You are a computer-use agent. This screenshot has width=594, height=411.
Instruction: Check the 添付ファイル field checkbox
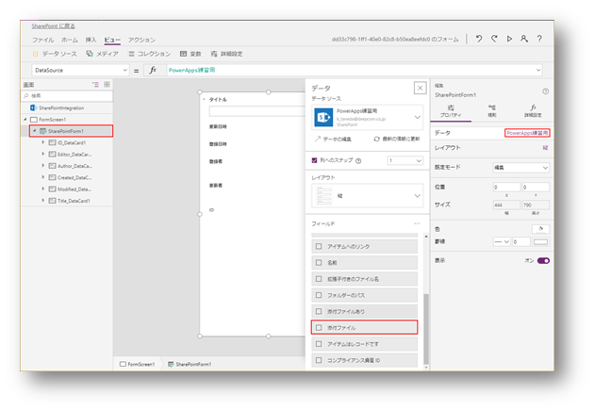319,327
